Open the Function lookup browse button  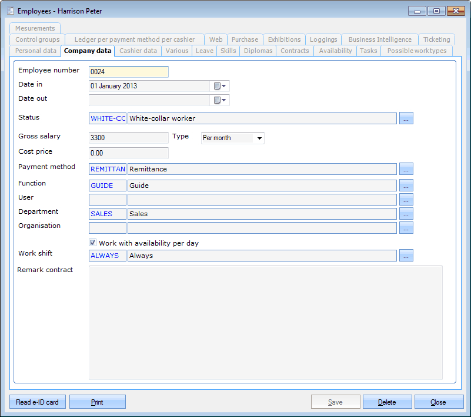406,186
